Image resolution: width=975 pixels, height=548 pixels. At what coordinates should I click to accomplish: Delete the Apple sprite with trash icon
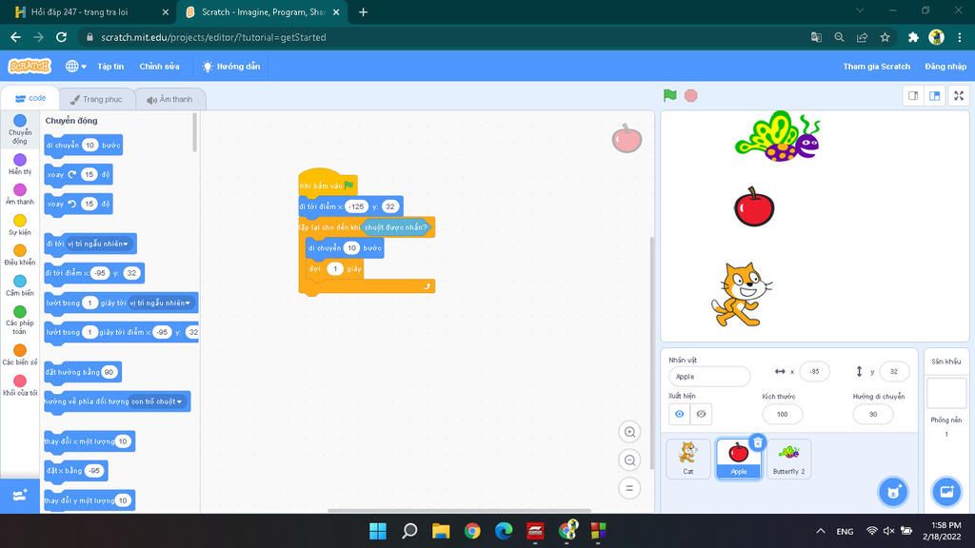[x=757, y=442]
